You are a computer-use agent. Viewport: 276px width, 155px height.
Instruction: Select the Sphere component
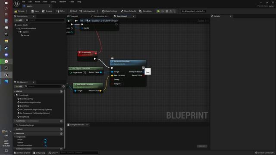coord(25,32)
